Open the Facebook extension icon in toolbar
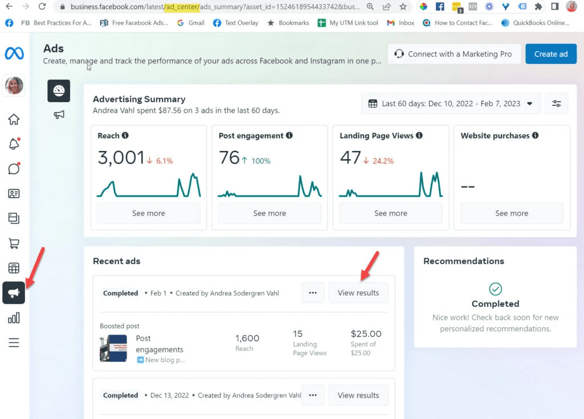 tap(440, 6)
